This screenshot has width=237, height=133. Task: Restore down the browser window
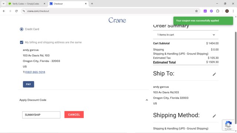point(225,4)
